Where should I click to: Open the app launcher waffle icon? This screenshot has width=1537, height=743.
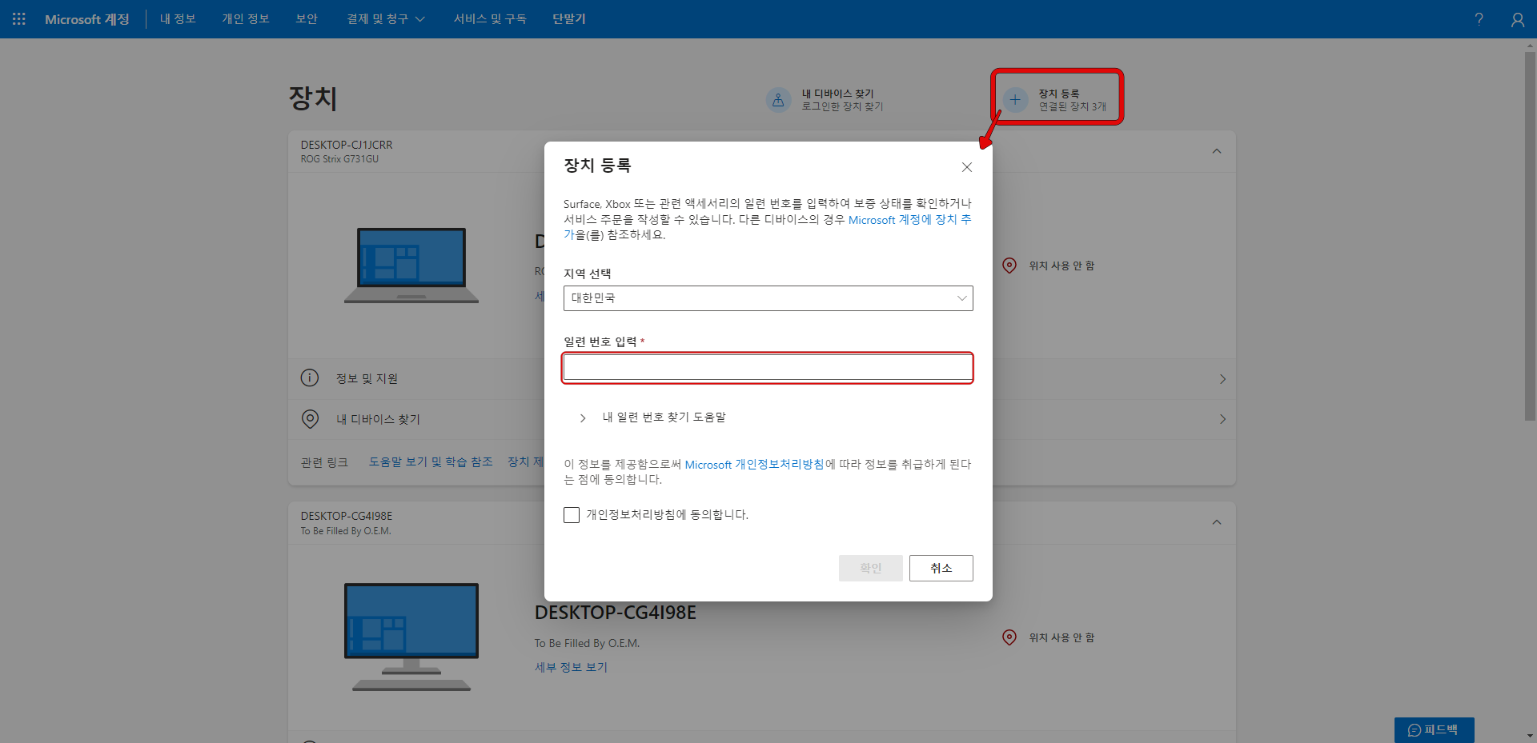point(18,18)
